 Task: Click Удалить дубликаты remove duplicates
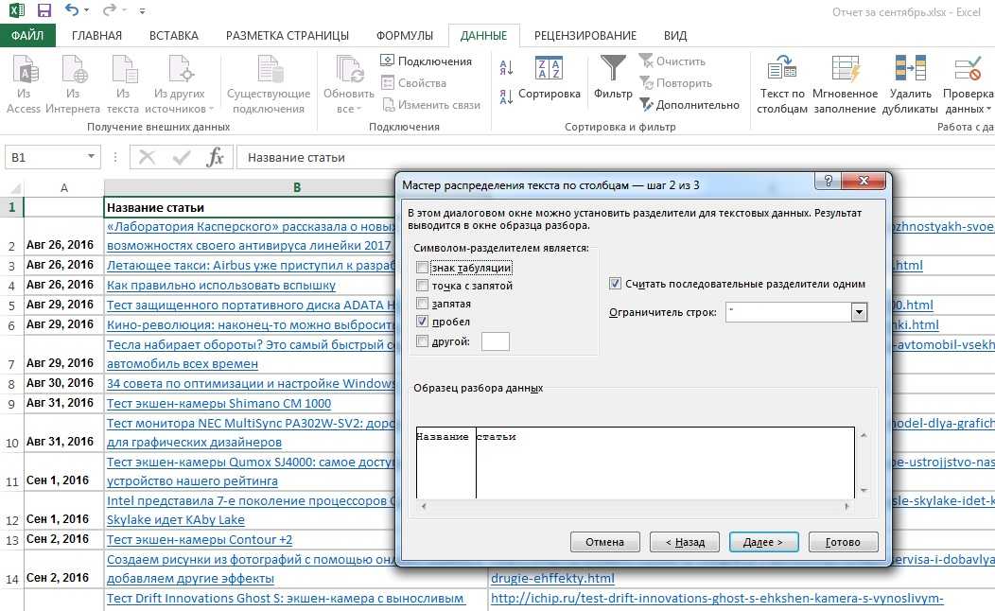(x=910, y=84)
